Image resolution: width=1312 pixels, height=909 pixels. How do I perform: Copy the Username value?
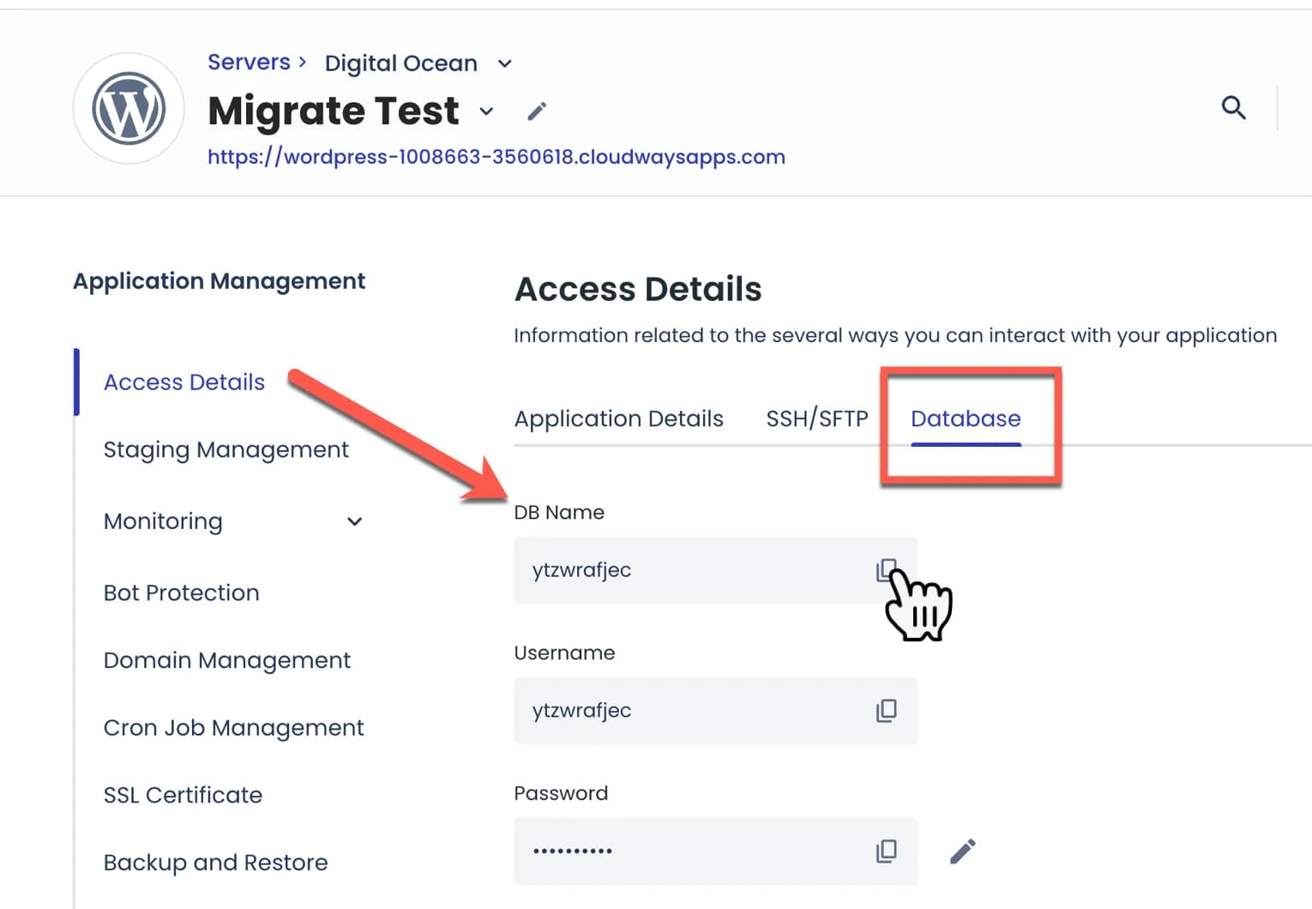click(x=887, y=710)
